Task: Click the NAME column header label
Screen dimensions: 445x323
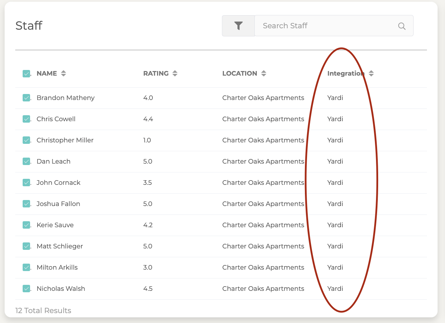Action: (47, 74)
